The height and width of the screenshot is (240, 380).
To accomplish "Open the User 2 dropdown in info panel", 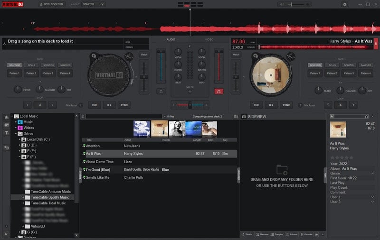I will pos(372,202).
